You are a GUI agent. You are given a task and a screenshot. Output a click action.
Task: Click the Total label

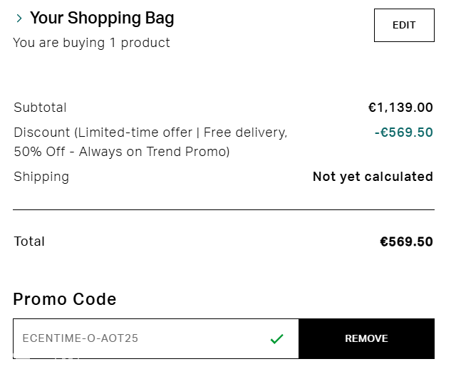(x=29, y=241)
